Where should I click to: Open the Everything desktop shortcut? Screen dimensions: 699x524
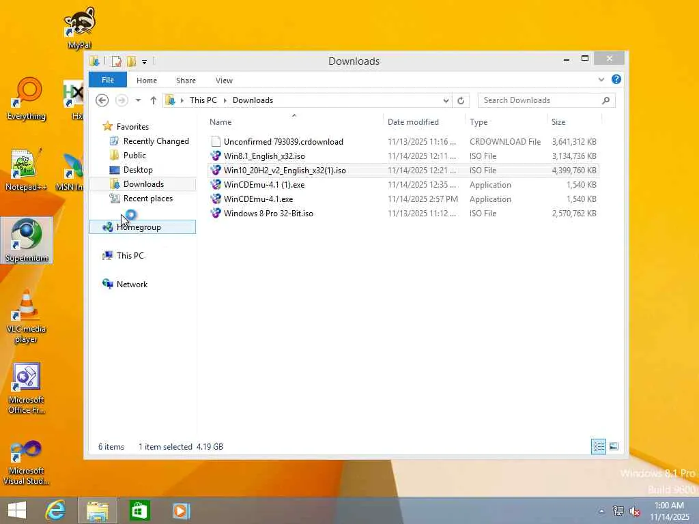27,99
